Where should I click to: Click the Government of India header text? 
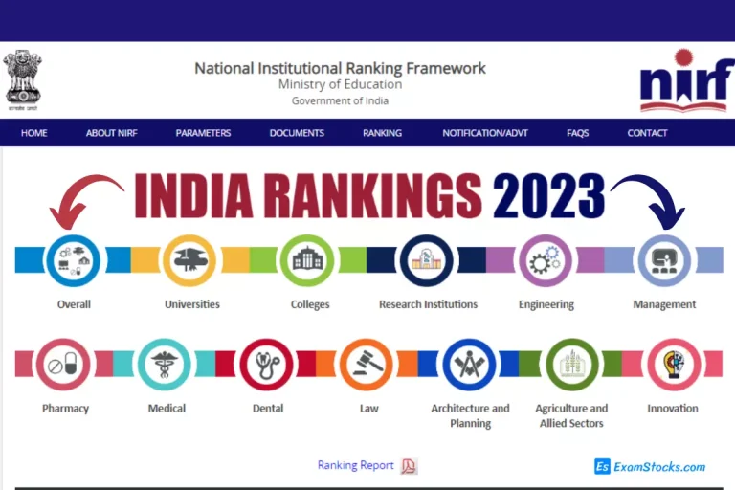click(x=340, y=100)
